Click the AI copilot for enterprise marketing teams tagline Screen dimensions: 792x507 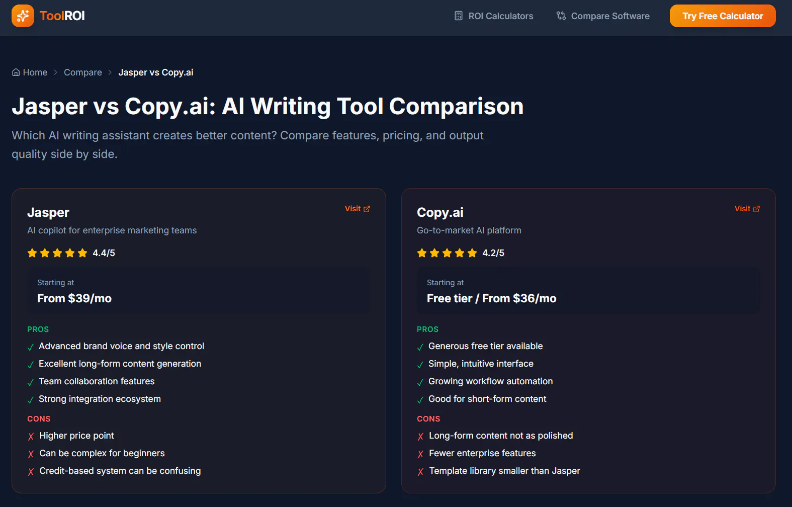[x=112, y=230]
